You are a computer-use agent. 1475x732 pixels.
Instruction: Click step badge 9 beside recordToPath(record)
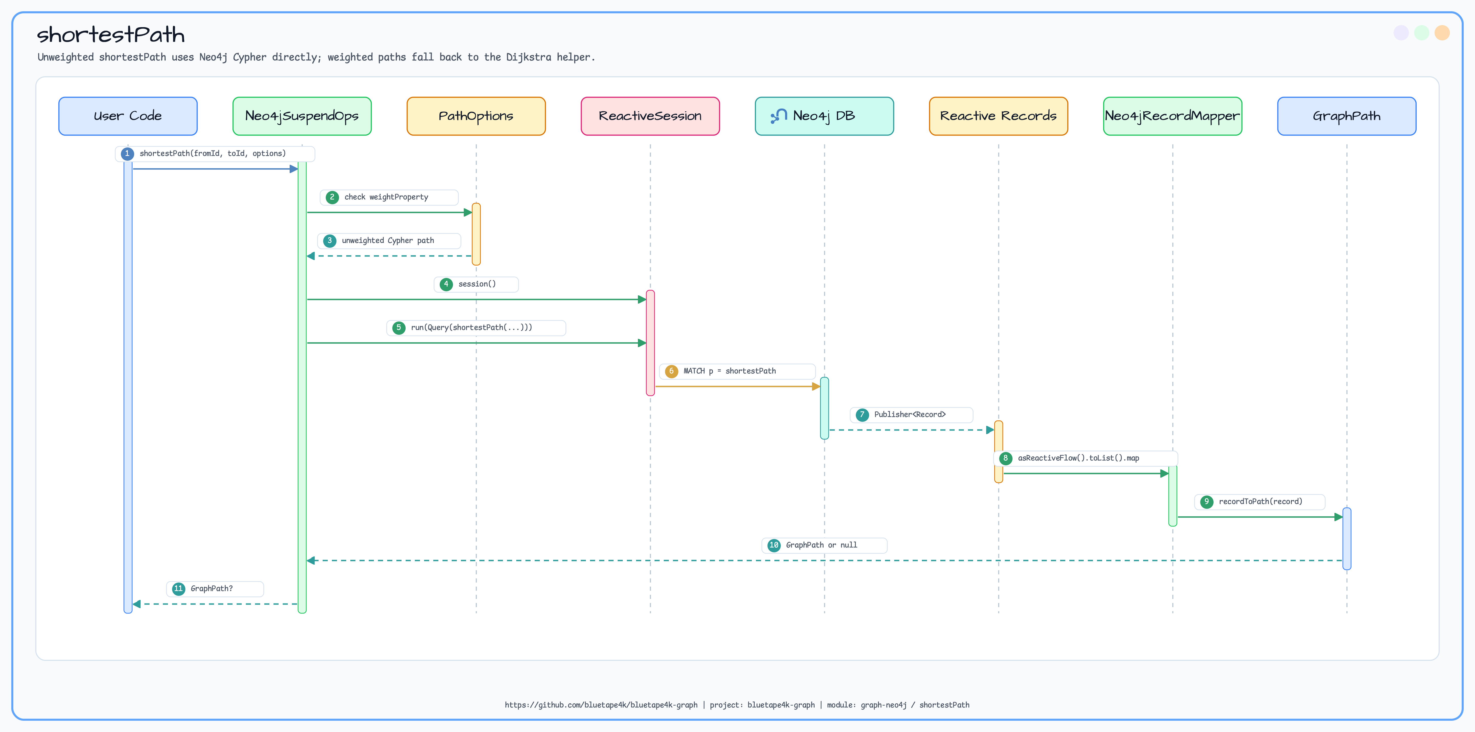tap(1206, 502)
